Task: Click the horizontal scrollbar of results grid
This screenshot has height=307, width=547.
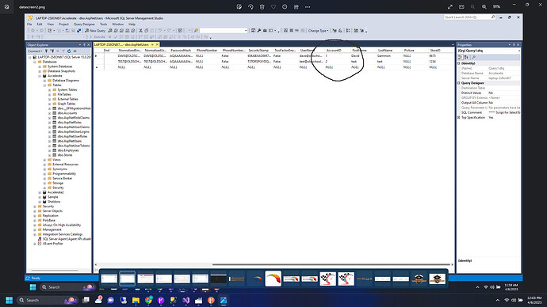Action: pyautogui.click(x=331, y=264)
